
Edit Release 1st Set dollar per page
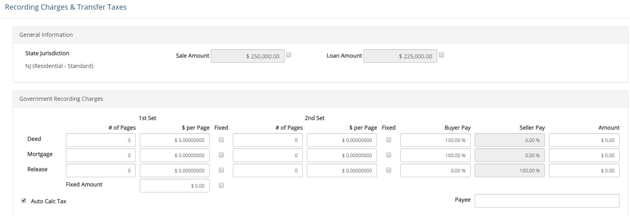[x=175, y=170]
